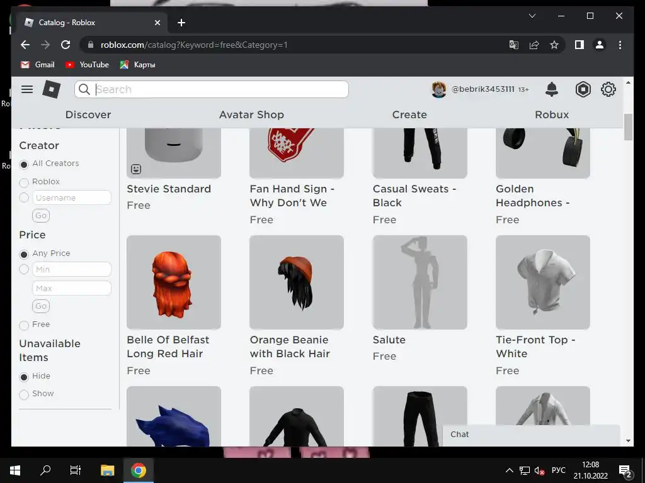645x483 pixels.
Task: Translate this page icon
Action: pyautogui.click(x=514, y=45)
